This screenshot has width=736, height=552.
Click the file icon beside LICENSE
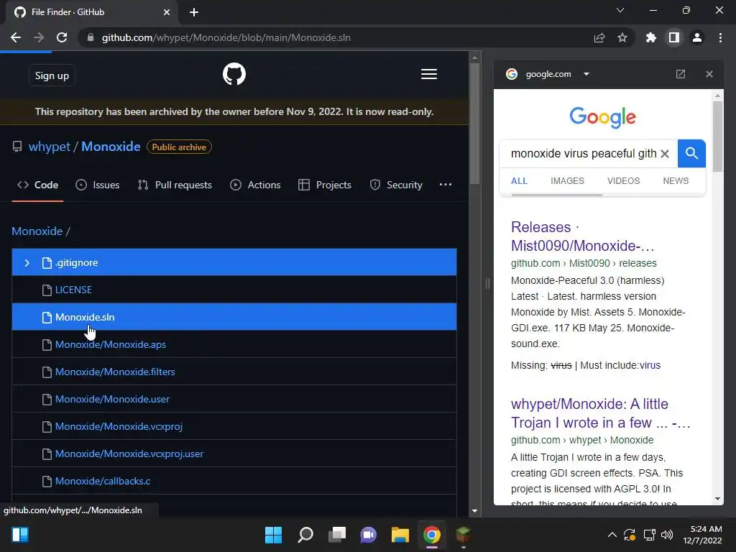47,290
